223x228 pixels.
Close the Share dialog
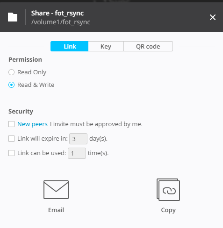point(213,17)
